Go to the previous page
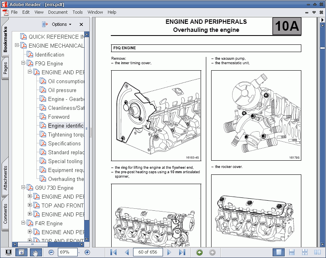This screenshot has width=326, height=258. (x=127, y=252)
